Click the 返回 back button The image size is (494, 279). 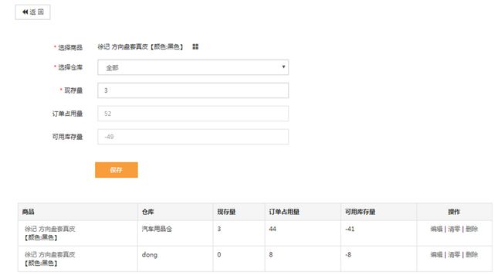tap(32, 12)
